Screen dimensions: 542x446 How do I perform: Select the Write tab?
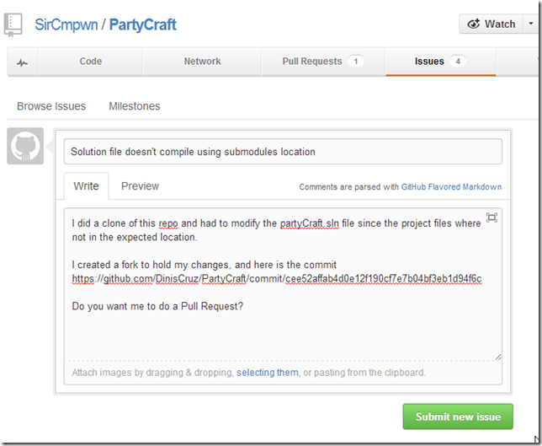(x=86, y=186)
